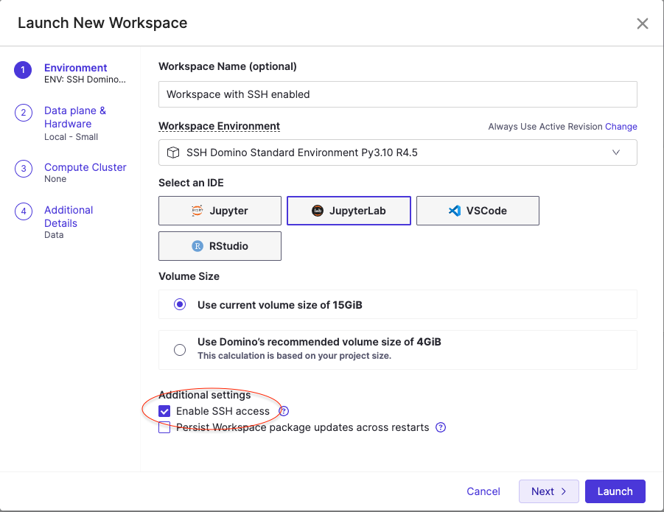The image size is (664, 512).
Task: Toggle Persist Workspace package updates checkbox
Action: (x=164, y=427)
